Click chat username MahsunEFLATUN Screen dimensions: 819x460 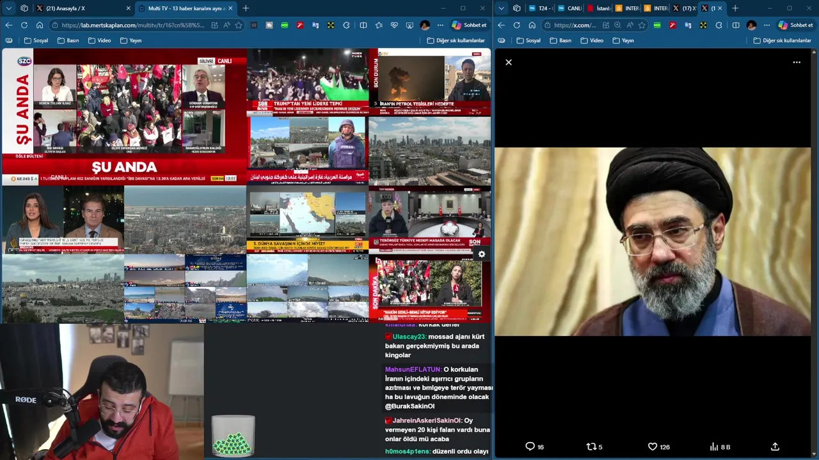coord(413,369)
